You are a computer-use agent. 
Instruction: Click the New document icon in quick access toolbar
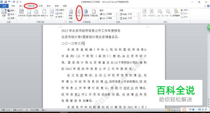click(17, 2)
